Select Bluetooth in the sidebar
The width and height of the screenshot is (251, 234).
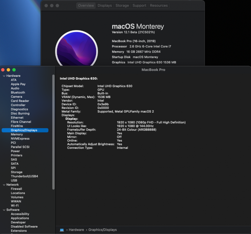coord(18,92)
